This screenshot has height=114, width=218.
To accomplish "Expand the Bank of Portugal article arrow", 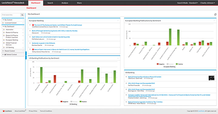I will (x=30, y=31).
